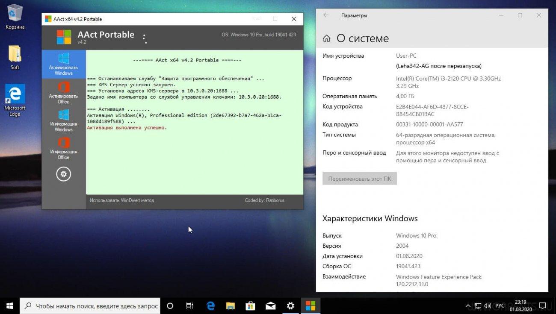Select the Soft folder on desktop
The width and height of the screenshot is (556, 314).
click(15, 58)
